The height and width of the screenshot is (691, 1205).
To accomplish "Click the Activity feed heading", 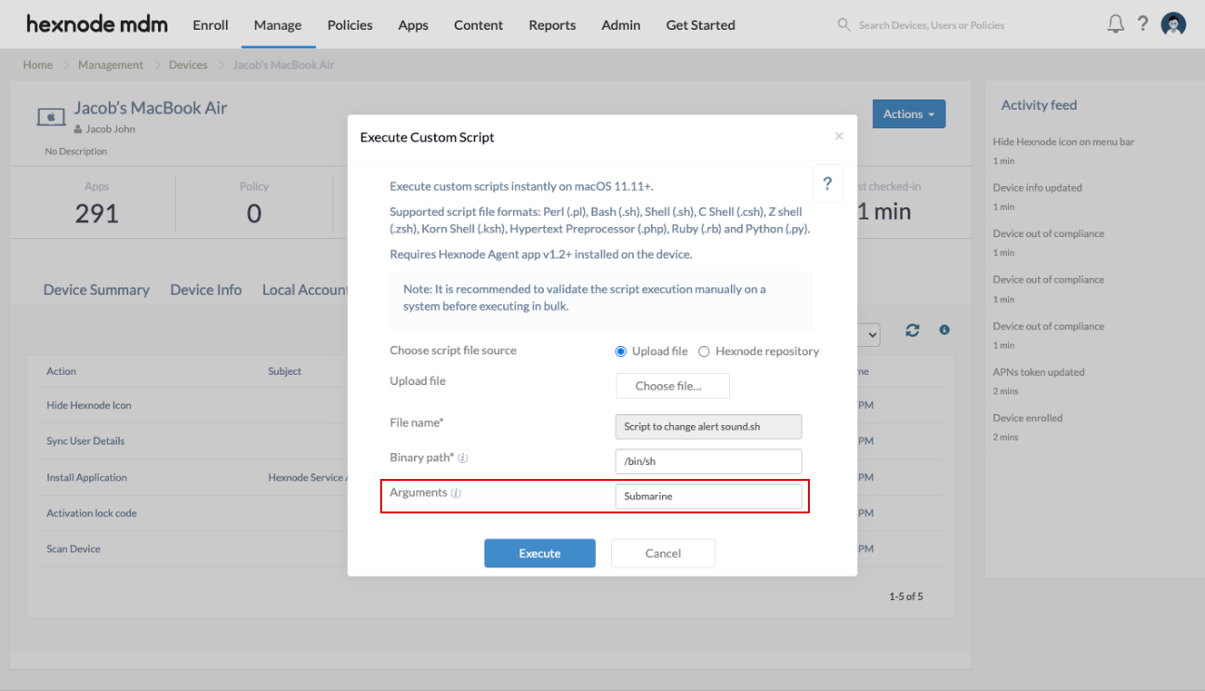I will pyautogui.click(x=1039, y=105).
